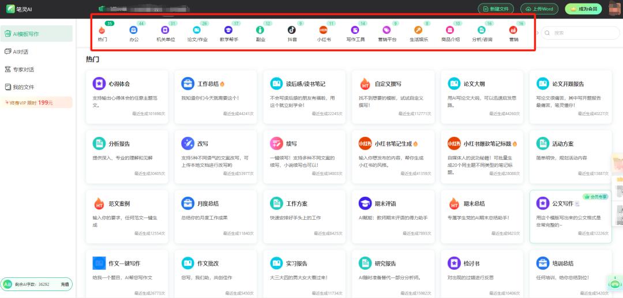Click the briefcase icon of 培训总结
Image resolution: width=623 pixels, height=298 pixels.
(x=543, y=263)
